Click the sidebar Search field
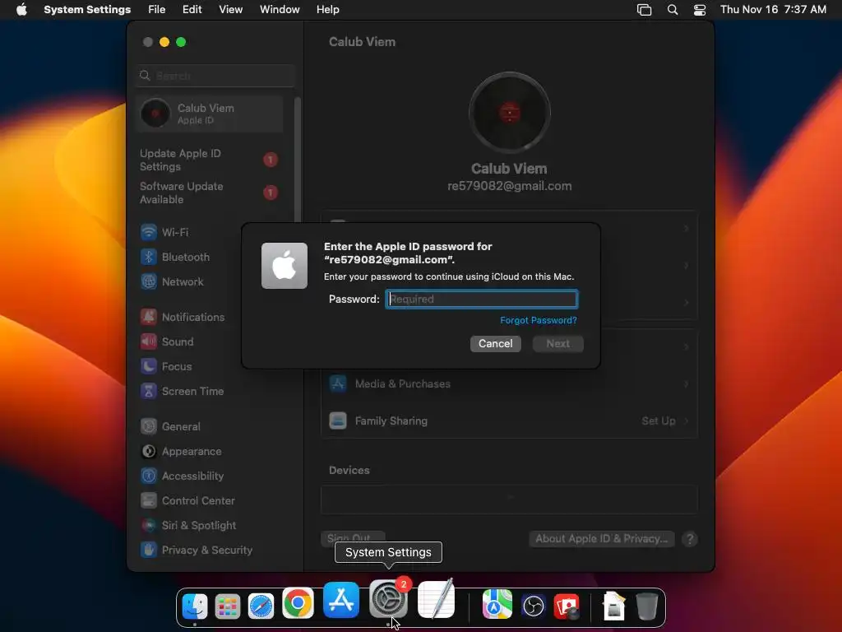 (215, 76)
